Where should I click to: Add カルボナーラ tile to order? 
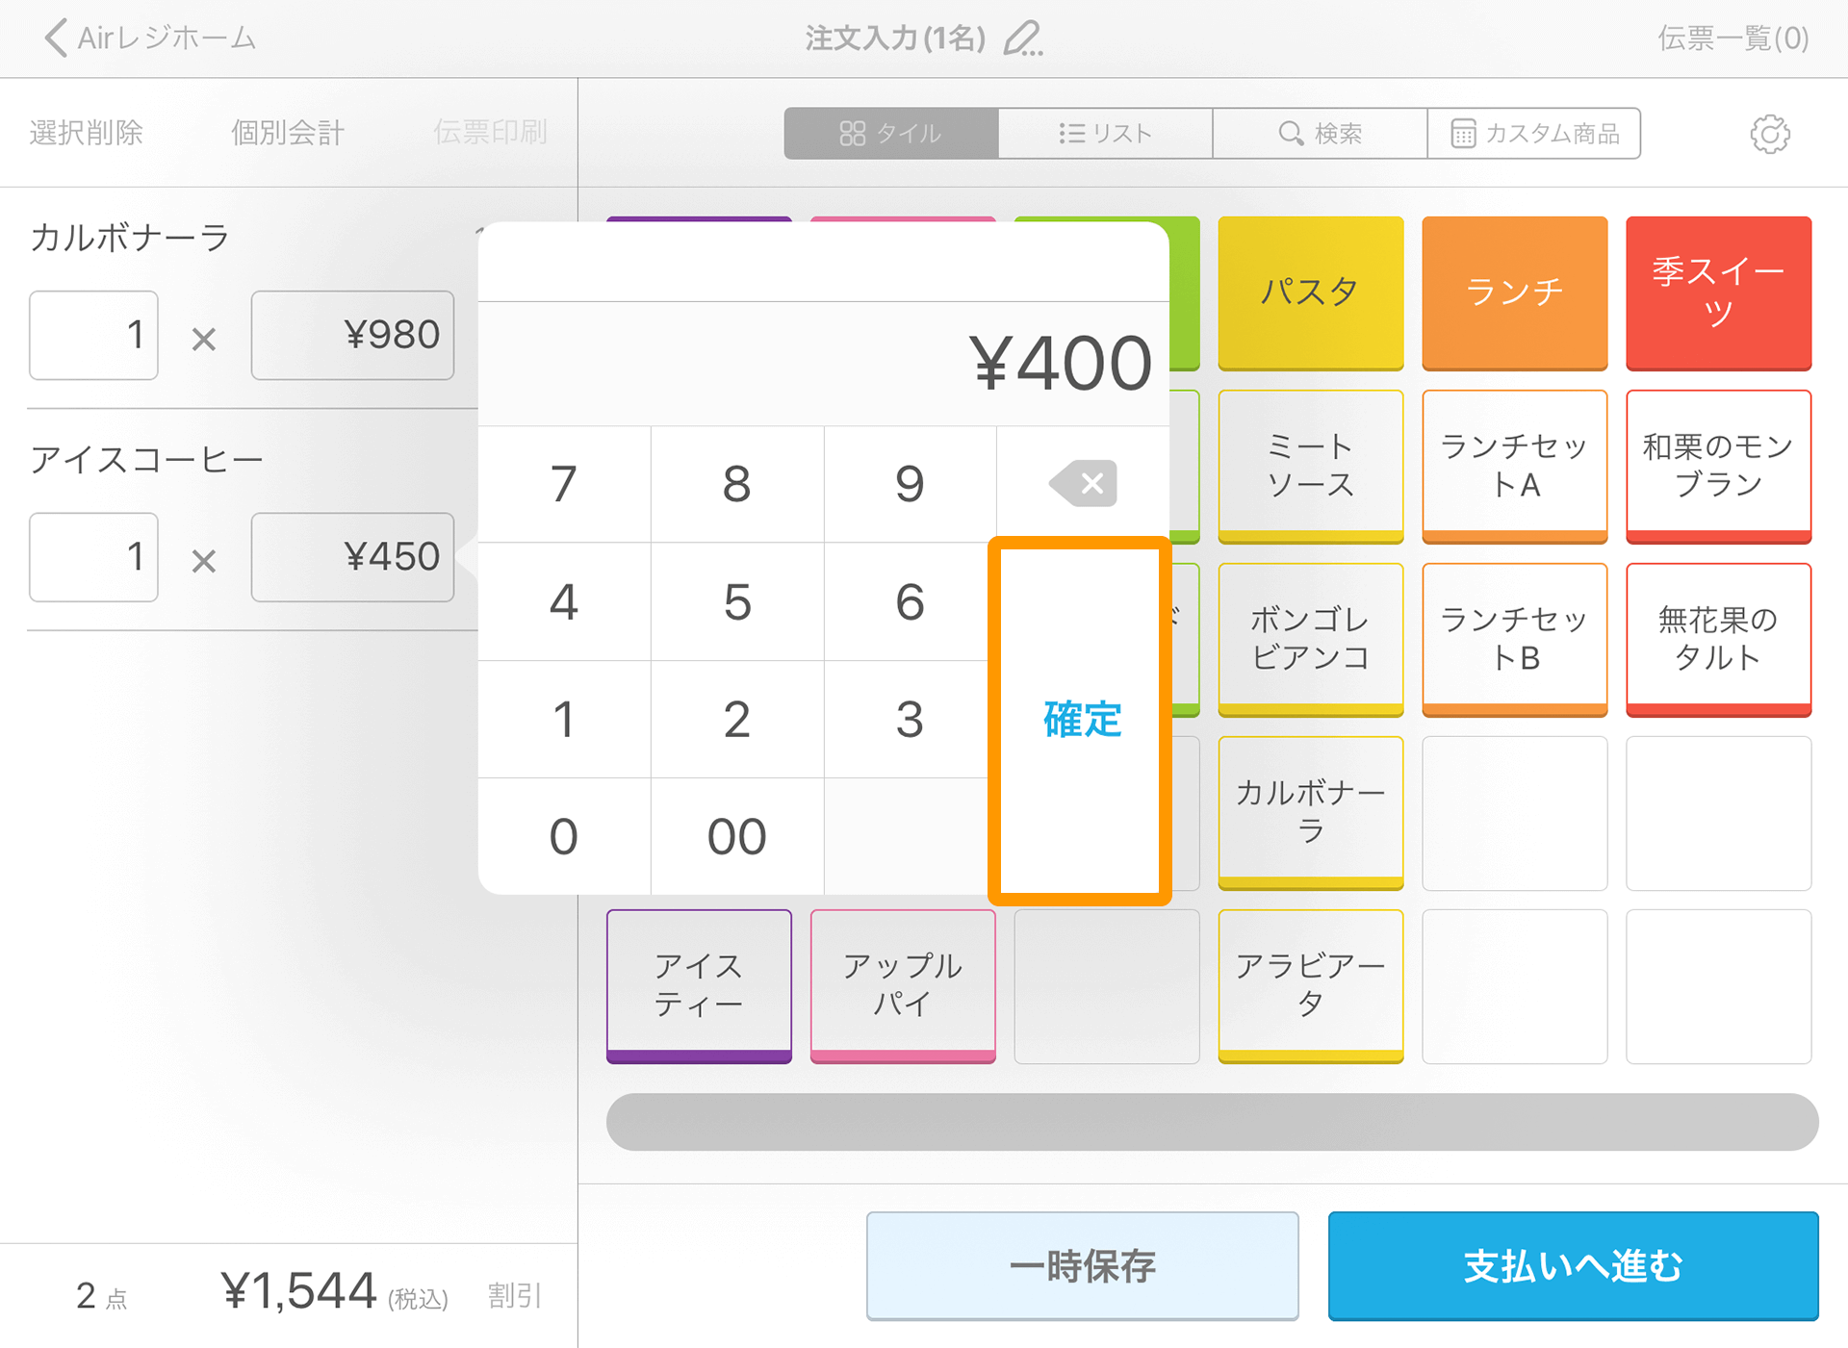point(1310,813)
